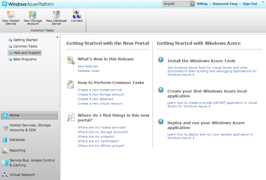Open the Reporting icon in left navigation

[x=5, y=150]
